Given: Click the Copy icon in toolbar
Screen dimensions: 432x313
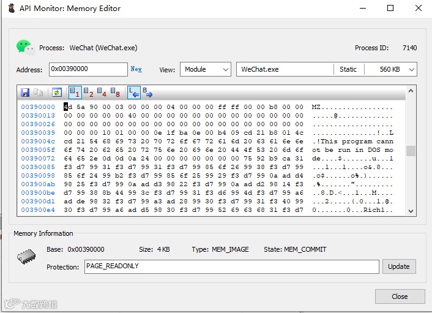Looking at the screenshot, I should pos(39,92).
